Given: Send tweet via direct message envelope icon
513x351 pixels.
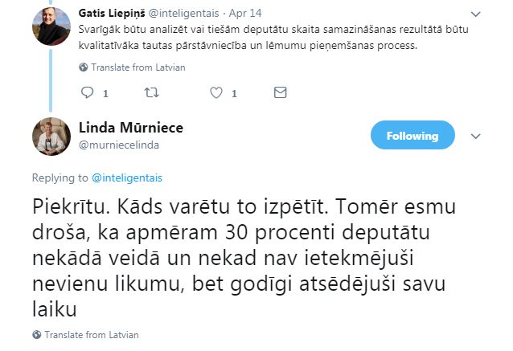Looking at the screenshot, I should click(280, 93).
